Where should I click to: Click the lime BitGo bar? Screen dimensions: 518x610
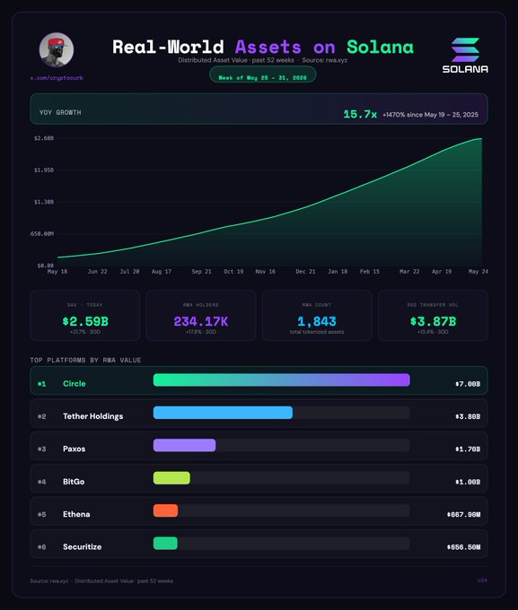171,478
